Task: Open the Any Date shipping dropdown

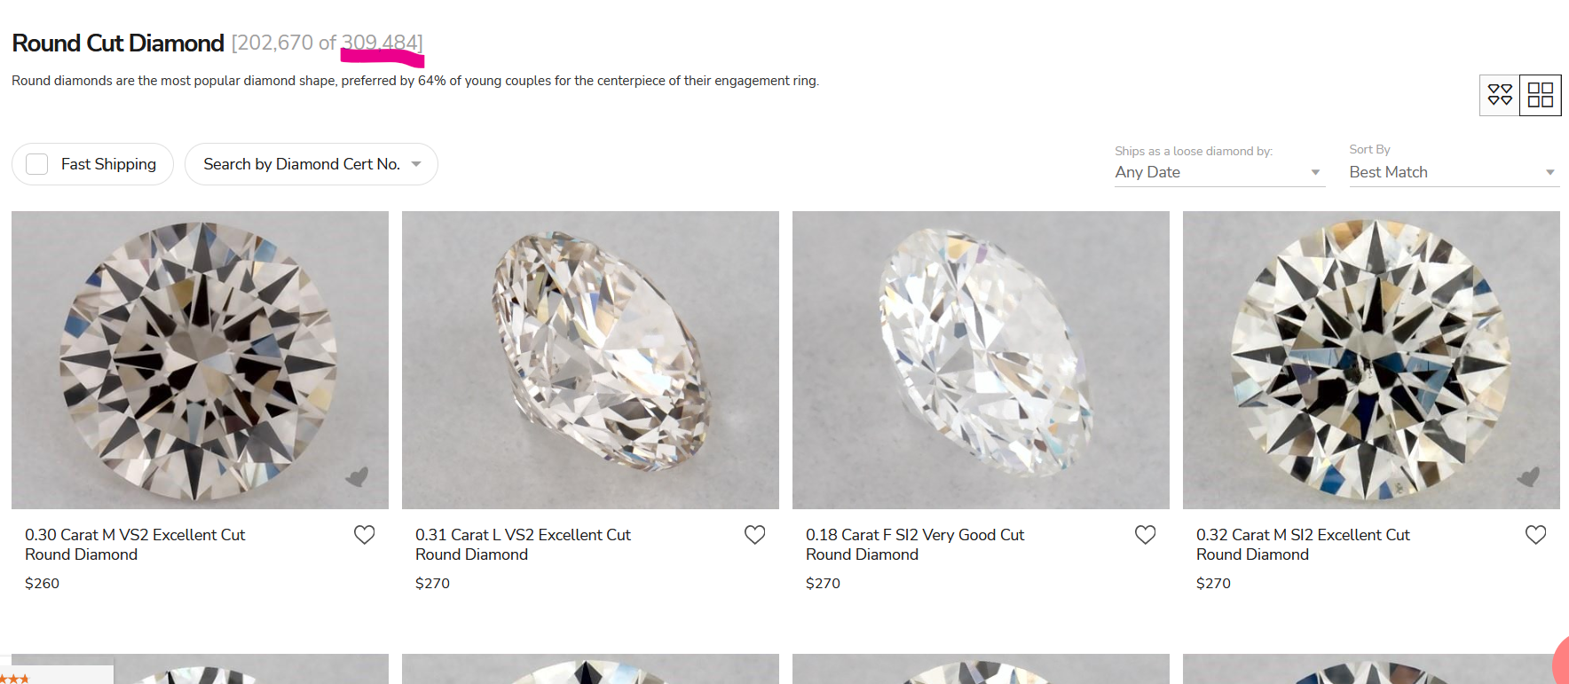Action: (1218, 172)
